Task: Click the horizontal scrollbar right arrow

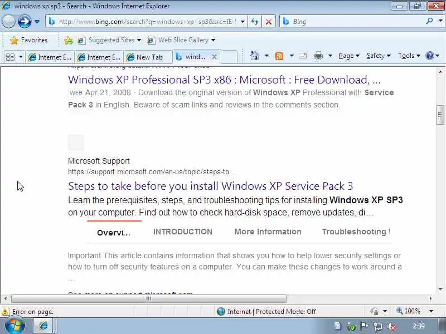Action: coord(430,298)
